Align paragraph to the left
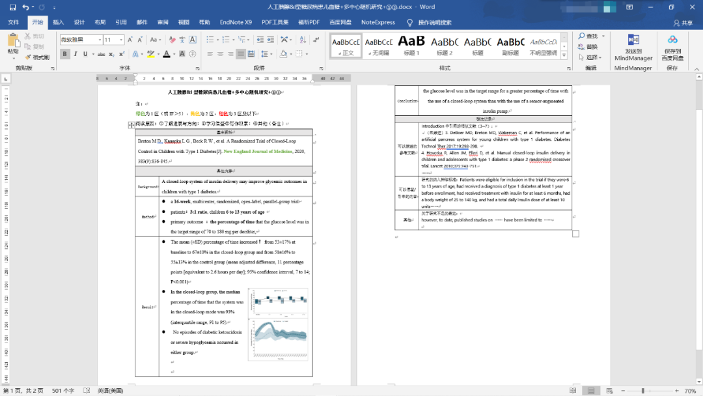Image resolution: width=703 pixels, height=396 pixels. click(210, 54)
